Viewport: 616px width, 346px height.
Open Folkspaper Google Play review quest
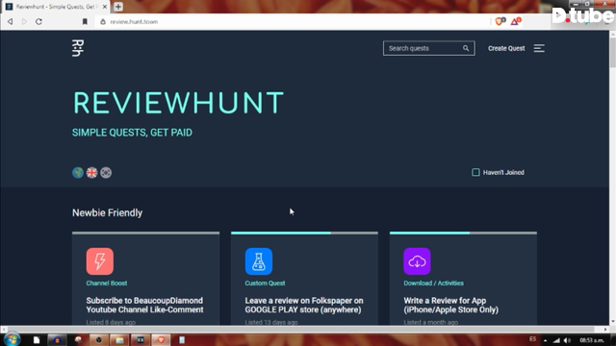coord(304,306)
